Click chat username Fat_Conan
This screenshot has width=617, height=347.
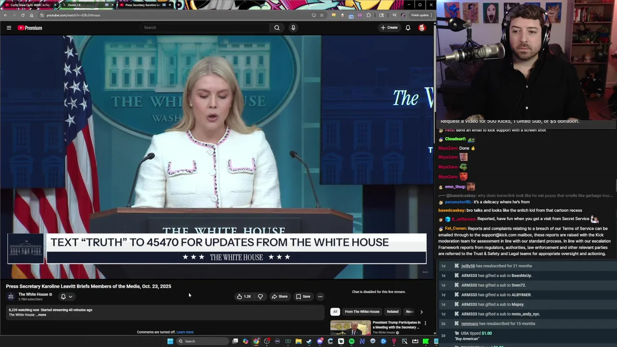click(x=455, y=228)
